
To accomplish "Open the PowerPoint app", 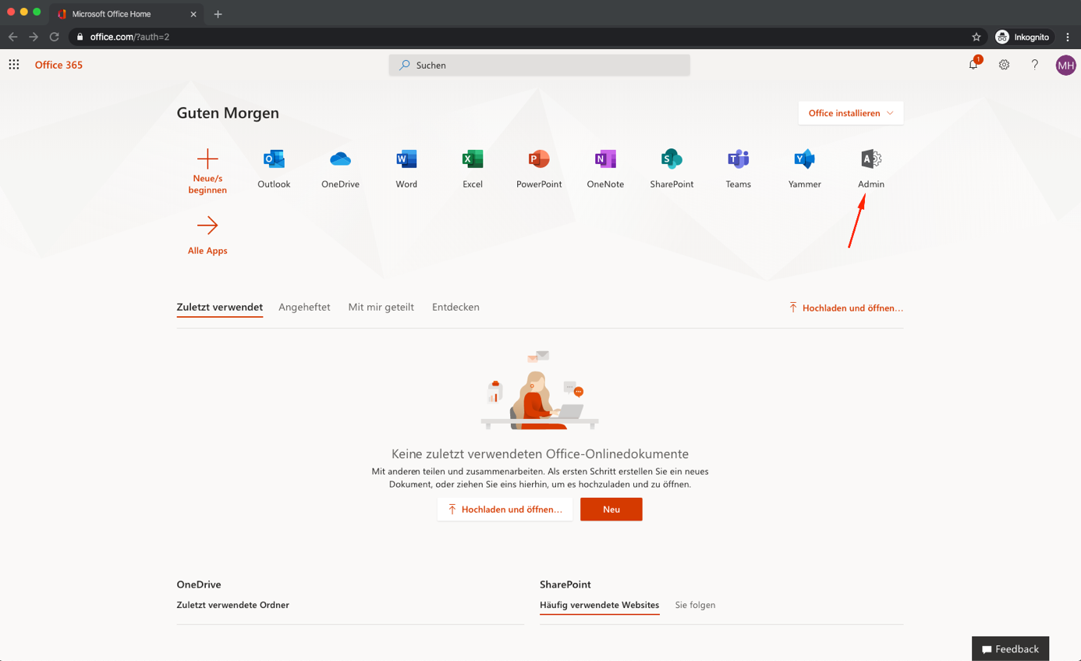I will tap(539, 169).
